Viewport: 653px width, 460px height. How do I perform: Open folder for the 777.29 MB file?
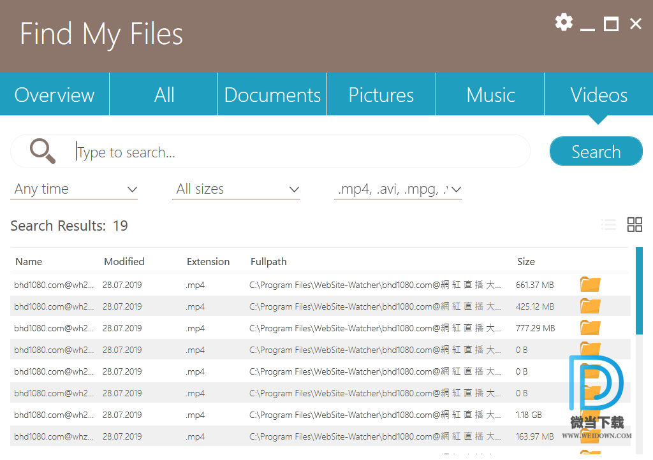[590, 327]
